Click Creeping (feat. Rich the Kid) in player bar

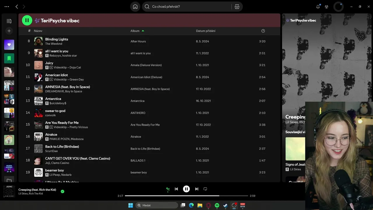point(37,190)
